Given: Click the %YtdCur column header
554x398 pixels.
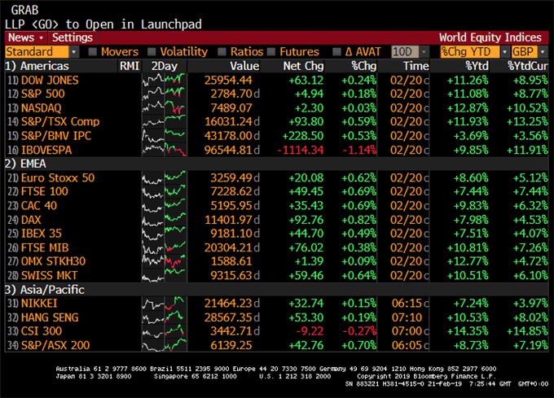Looking at the screenshot, I should pyautogui.click(x=527, y=66).
